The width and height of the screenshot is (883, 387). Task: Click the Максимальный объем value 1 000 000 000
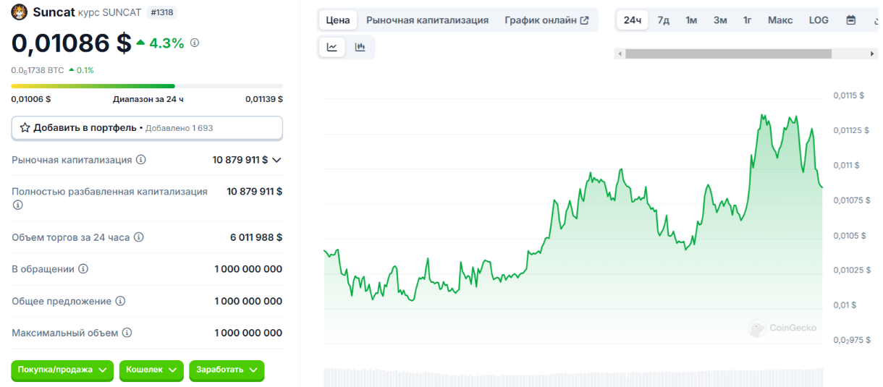click(248, 333)
